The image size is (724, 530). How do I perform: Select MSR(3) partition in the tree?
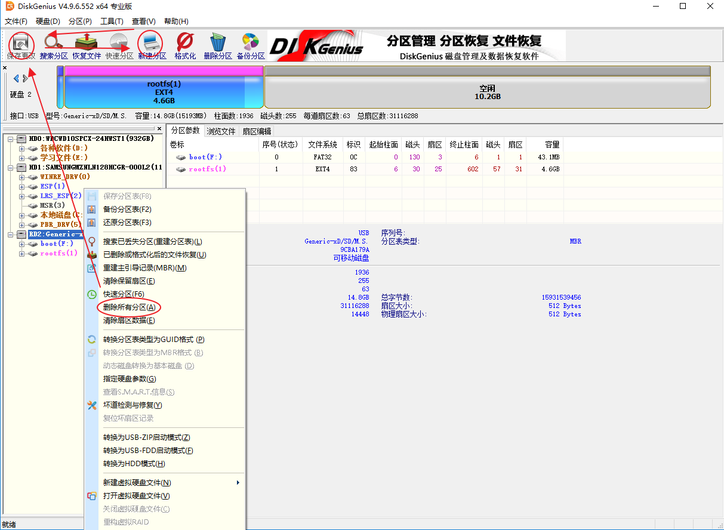[x=53, y=205]
